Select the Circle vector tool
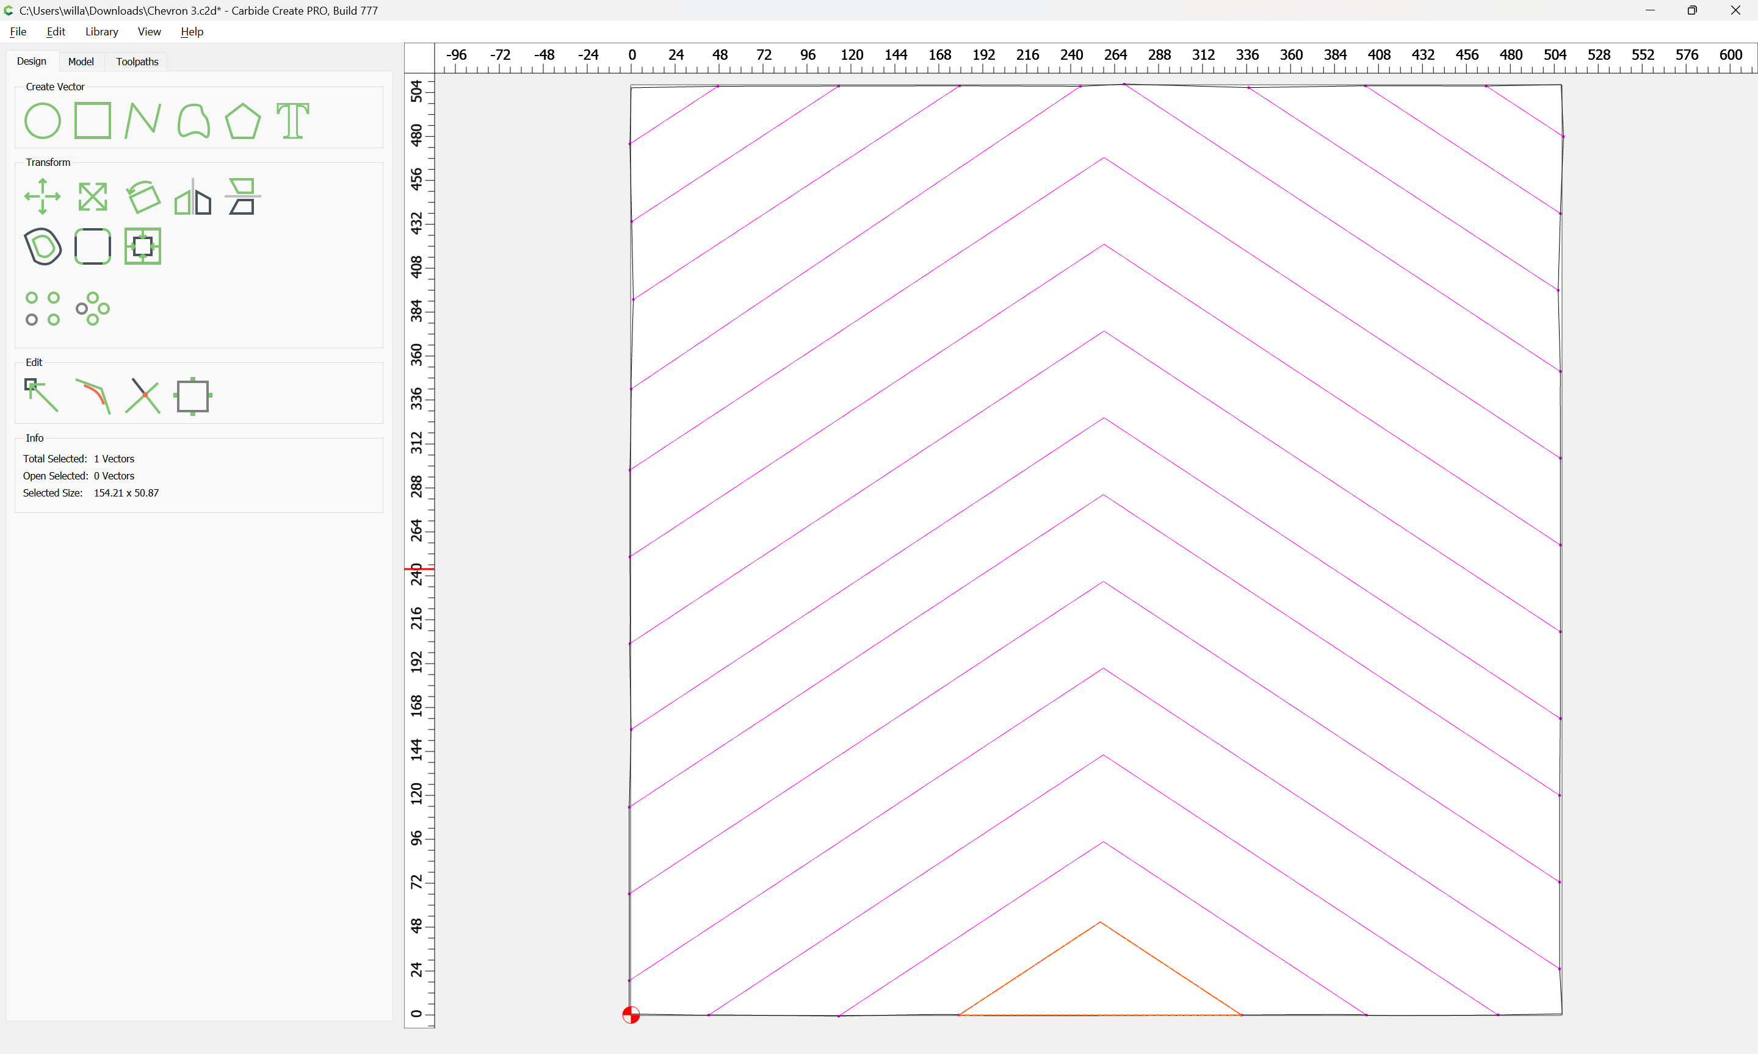1758x1054 pixels. 43,121
